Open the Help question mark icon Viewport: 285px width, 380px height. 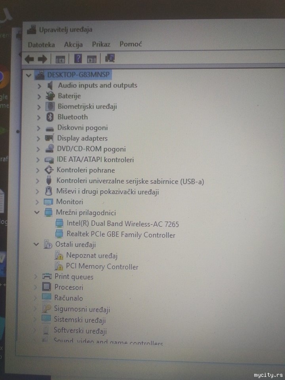(78, 59)
